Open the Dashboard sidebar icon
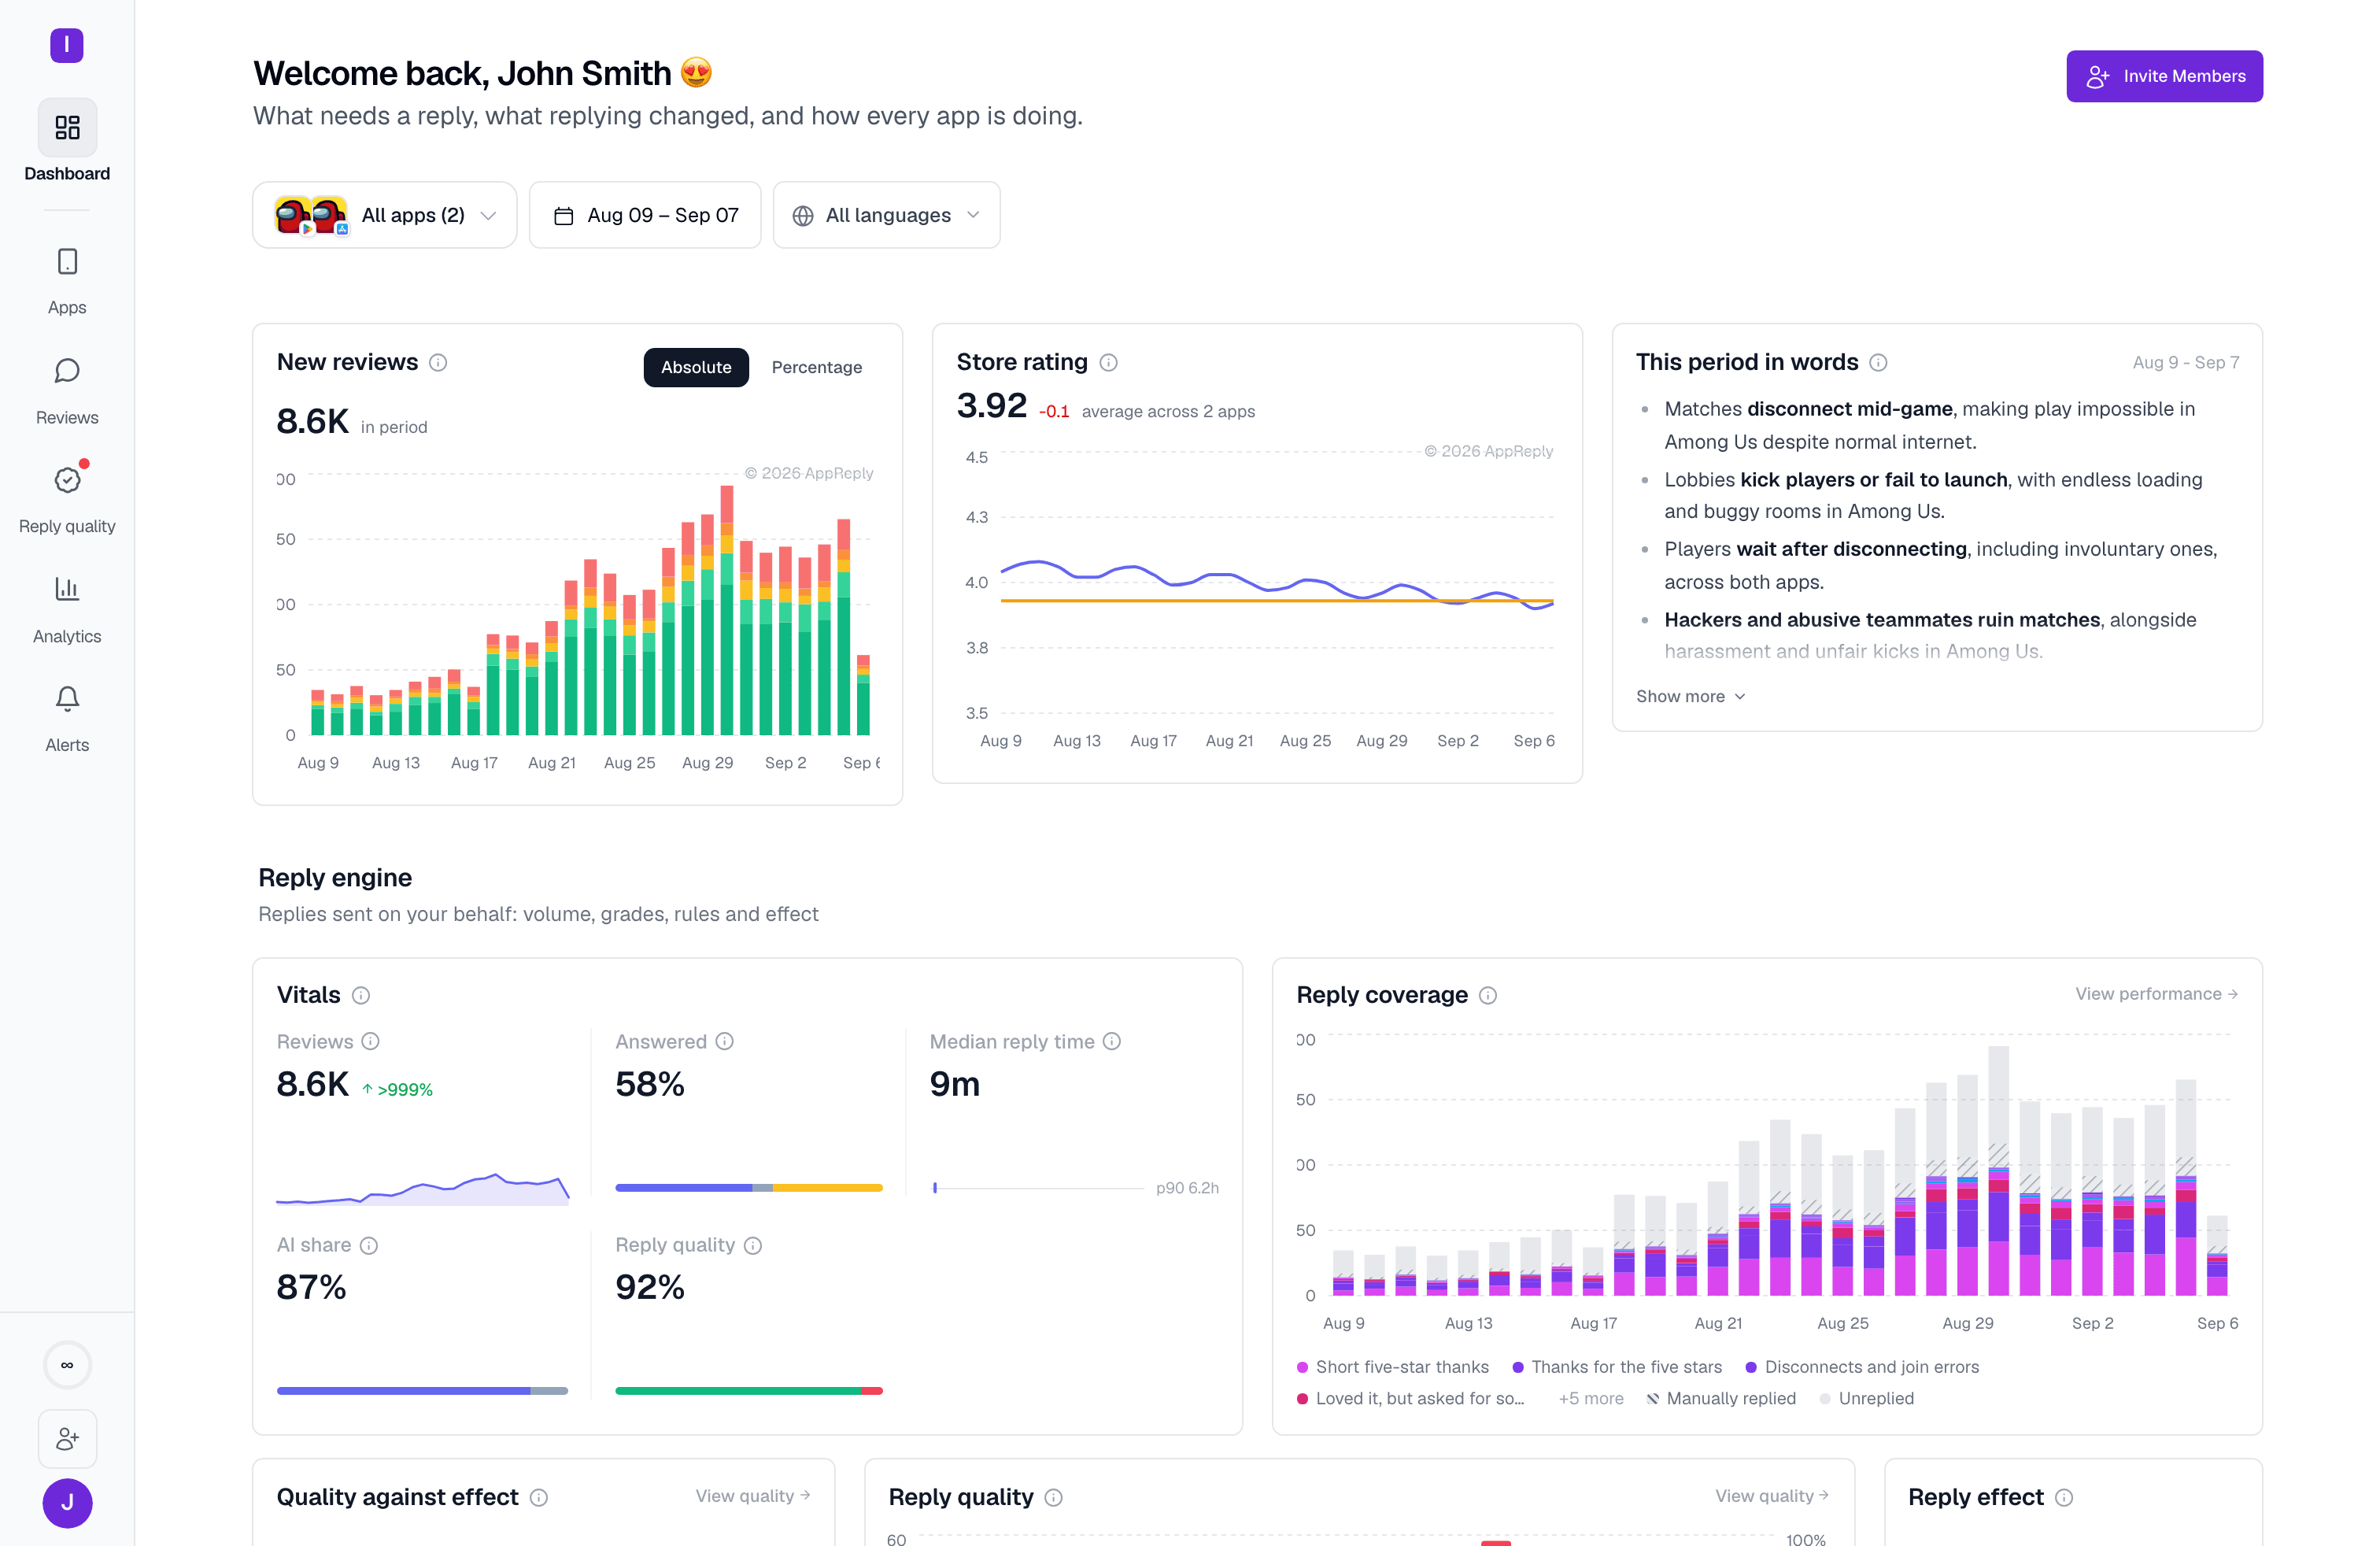Image resolution: width=2380 pixels, height=1546 pixels. 67,127
